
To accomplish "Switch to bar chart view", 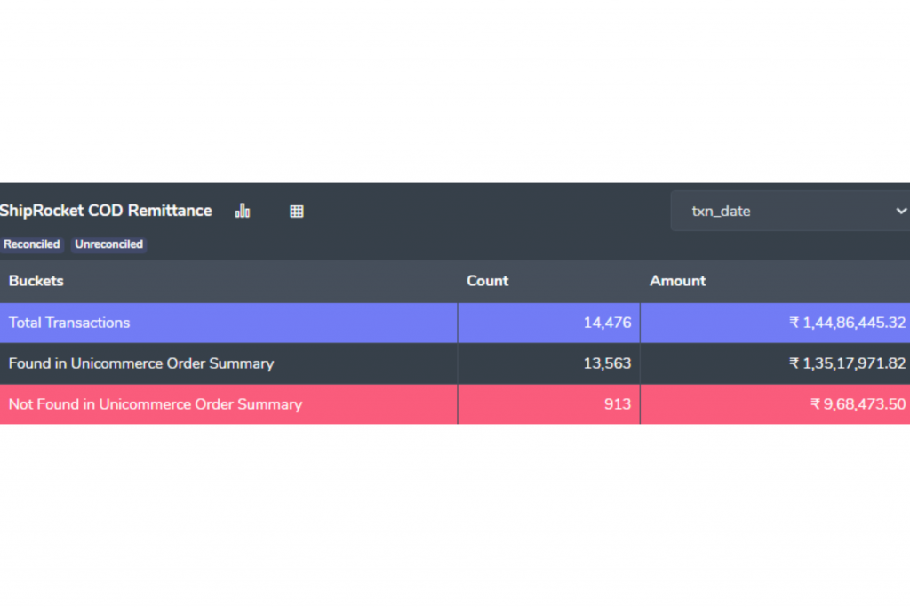I will click(243, 212).
